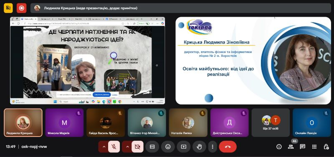Click shared presentation screen window
The width and height of the screenshot is (334, 157).
click(x=87, y=61)
